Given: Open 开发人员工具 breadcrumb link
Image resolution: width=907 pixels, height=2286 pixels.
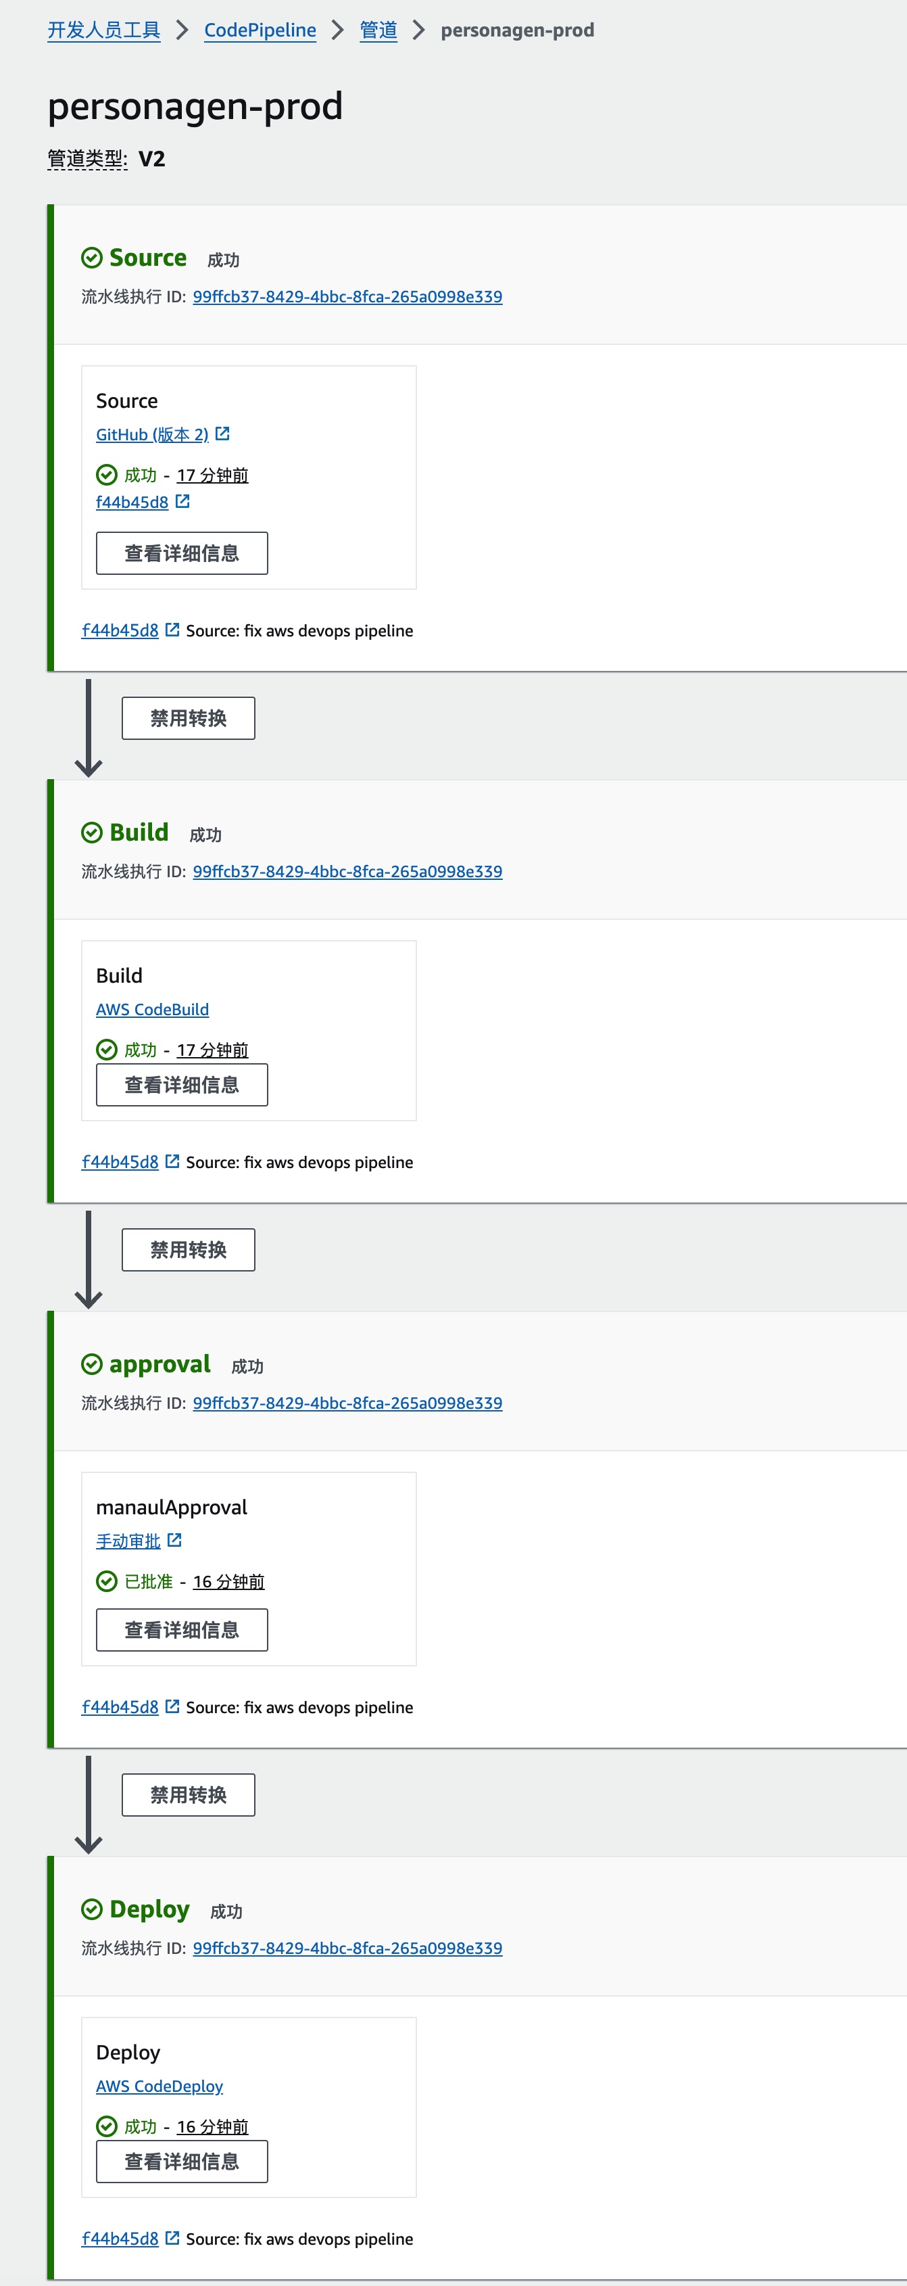Looking at the screenshot, I should (103, 30).
